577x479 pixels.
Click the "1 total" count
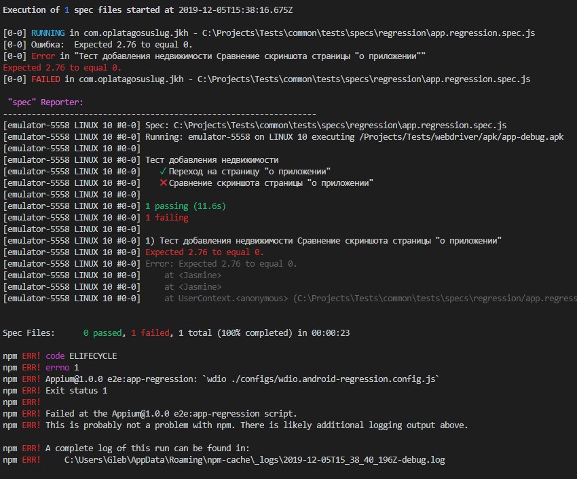point(195,333)
